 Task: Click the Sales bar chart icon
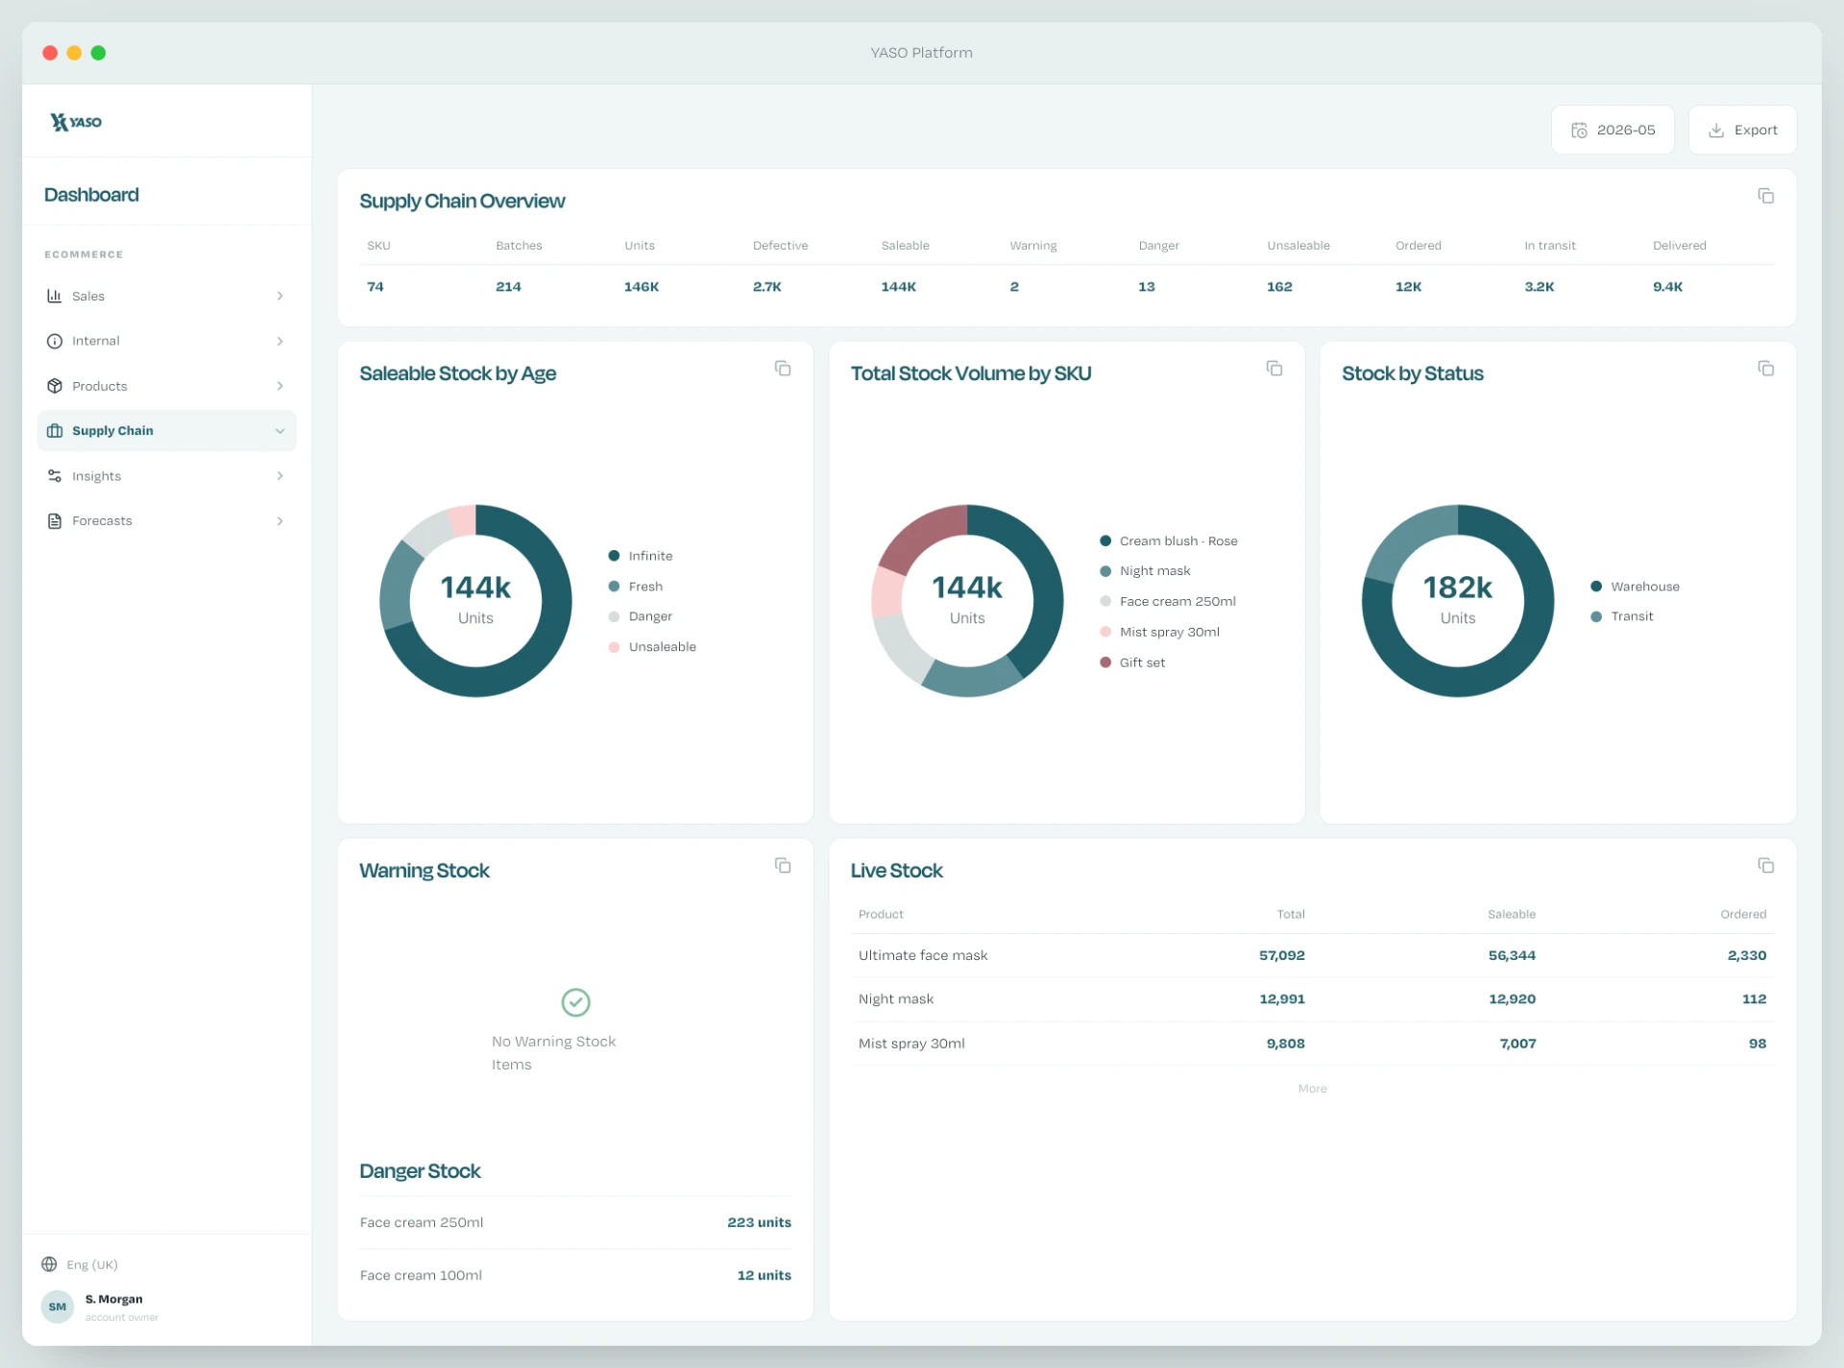55,296
